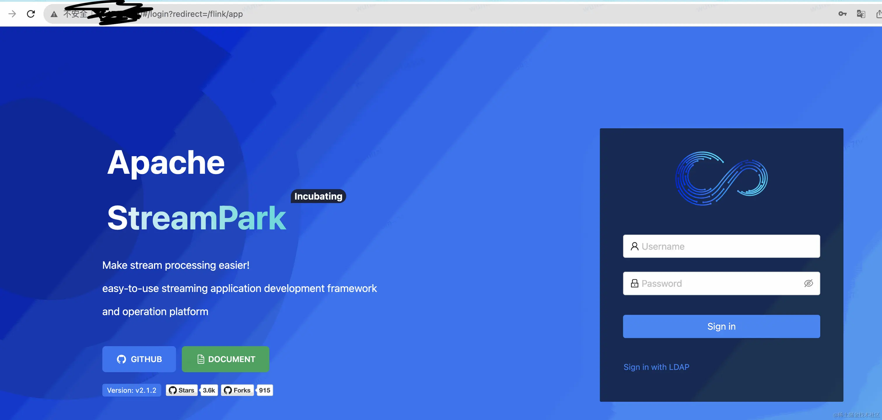Click the 915 forks count
Screen dimensions: 882x420
point(264,390)
